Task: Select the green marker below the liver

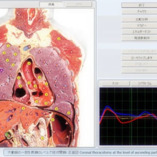Action: coord(8,135)
